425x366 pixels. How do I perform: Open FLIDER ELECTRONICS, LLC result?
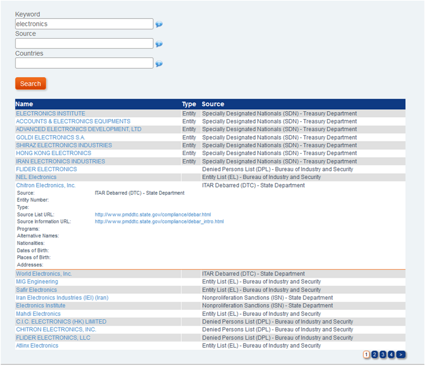pos(53,338)
